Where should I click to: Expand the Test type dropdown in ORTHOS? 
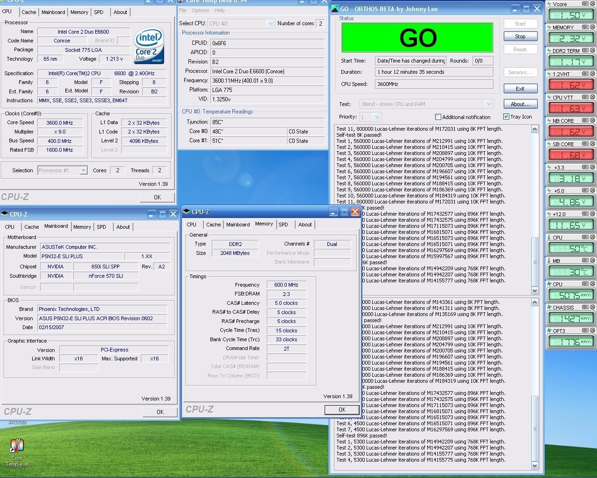[488, 104]
